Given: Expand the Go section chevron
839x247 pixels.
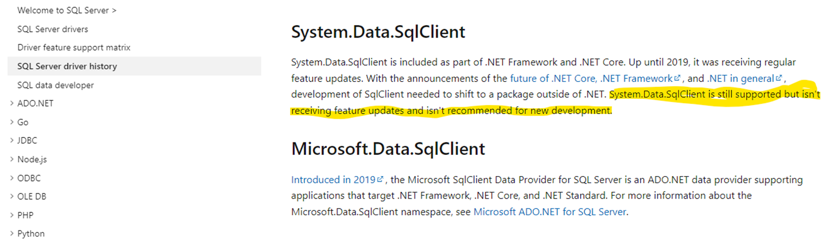Looking at the screenshot, I should click(x=12, y=122).
